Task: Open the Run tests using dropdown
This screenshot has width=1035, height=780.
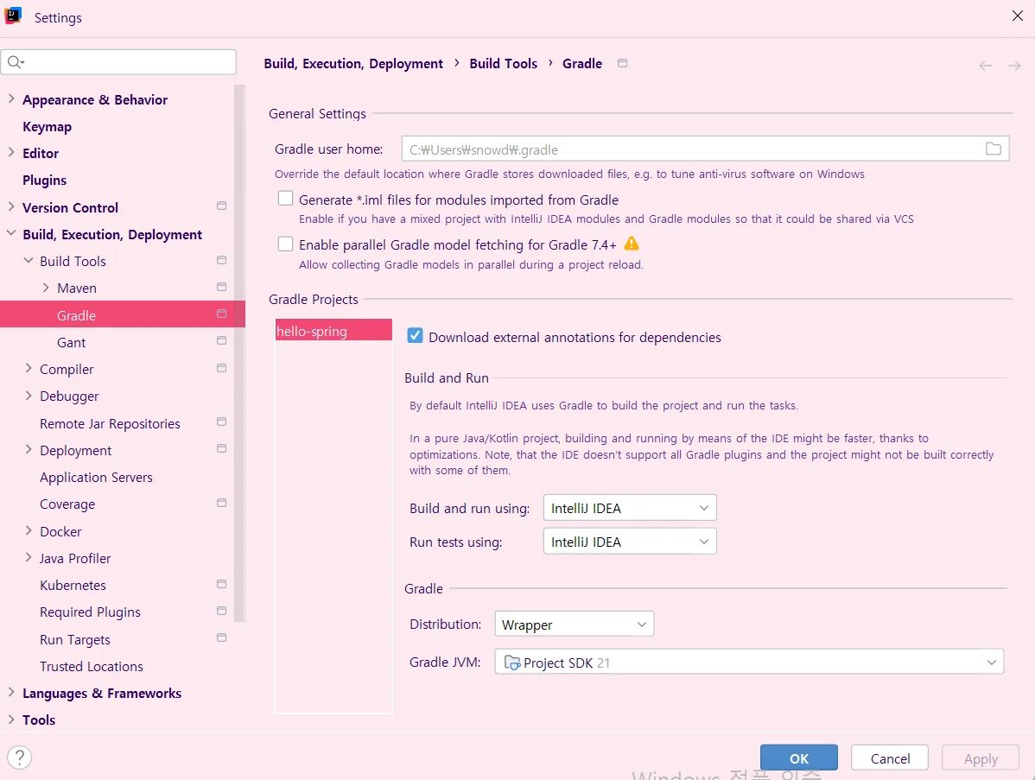Action: pos(630,541)
